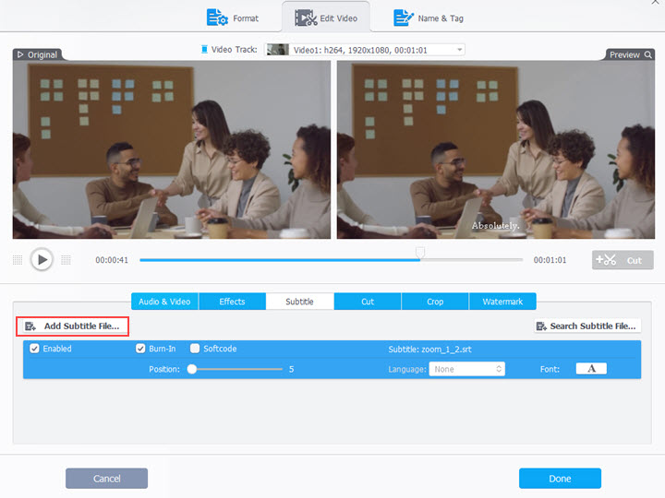Image resolution: width=665 pixels, height=498 pixels.
Task: Click Add Subtitle File button
Action: [73, 326]
